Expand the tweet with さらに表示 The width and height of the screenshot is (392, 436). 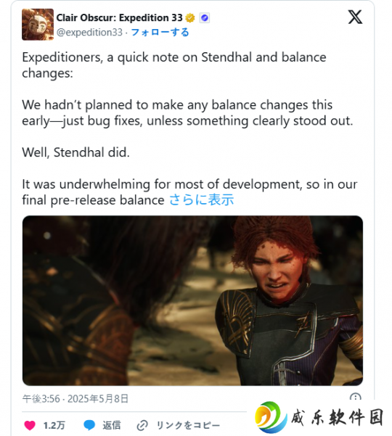pyautogui.click(x=201, y=200)
